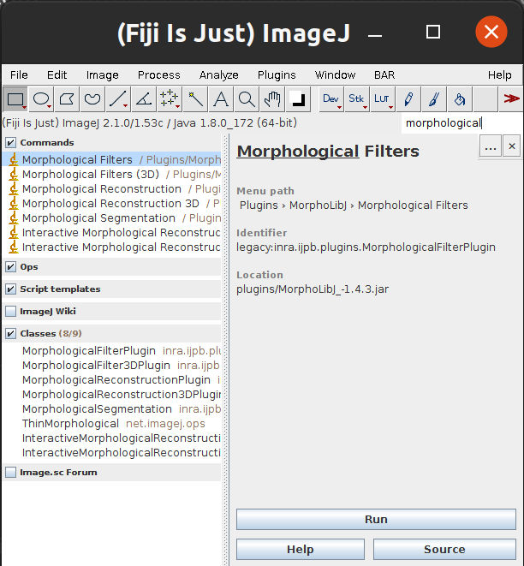This screenshot has height=566, width=524.
Task: Select the MorphologicalFilterPlugin class row
Action: point(112,351)
